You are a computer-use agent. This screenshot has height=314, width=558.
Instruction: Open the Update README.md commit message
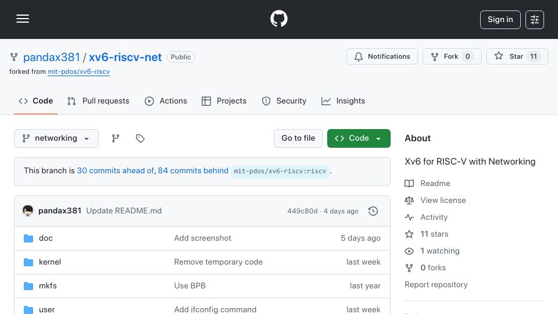click(124, 210)
